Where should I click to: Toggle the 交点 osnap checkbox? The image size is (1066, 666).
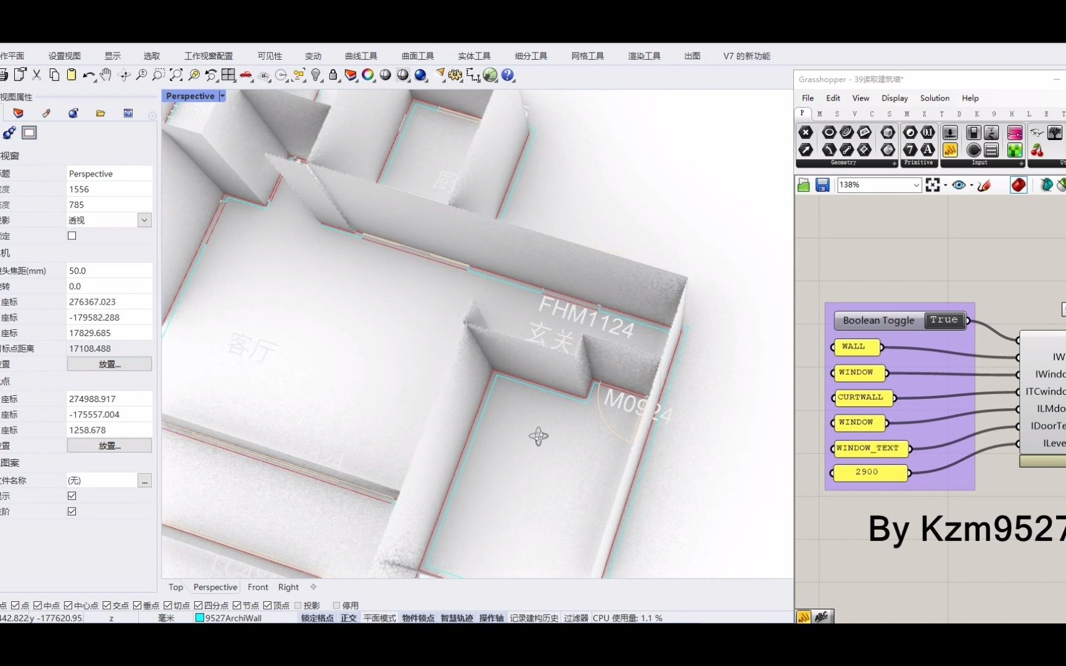click(x=107, y=606)
